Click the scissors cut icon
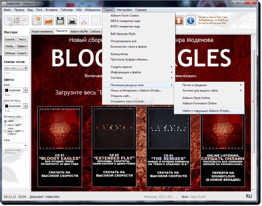Viewport: 262px width, 206px height. coord(84,20)
